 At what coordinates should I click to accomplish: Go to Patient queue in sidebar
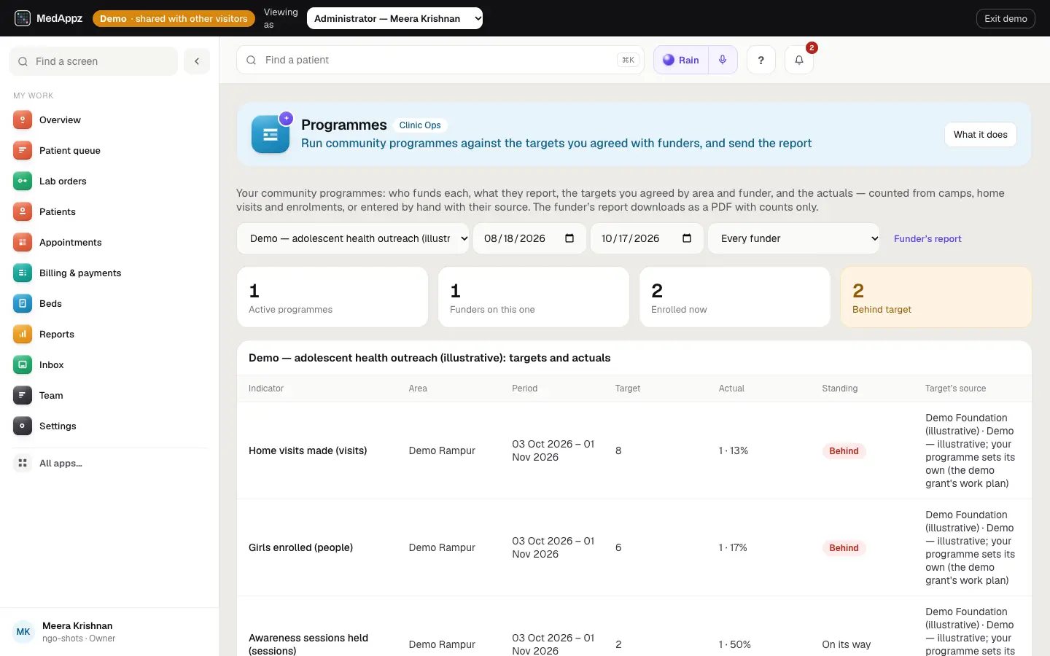(x=109, y=150)
